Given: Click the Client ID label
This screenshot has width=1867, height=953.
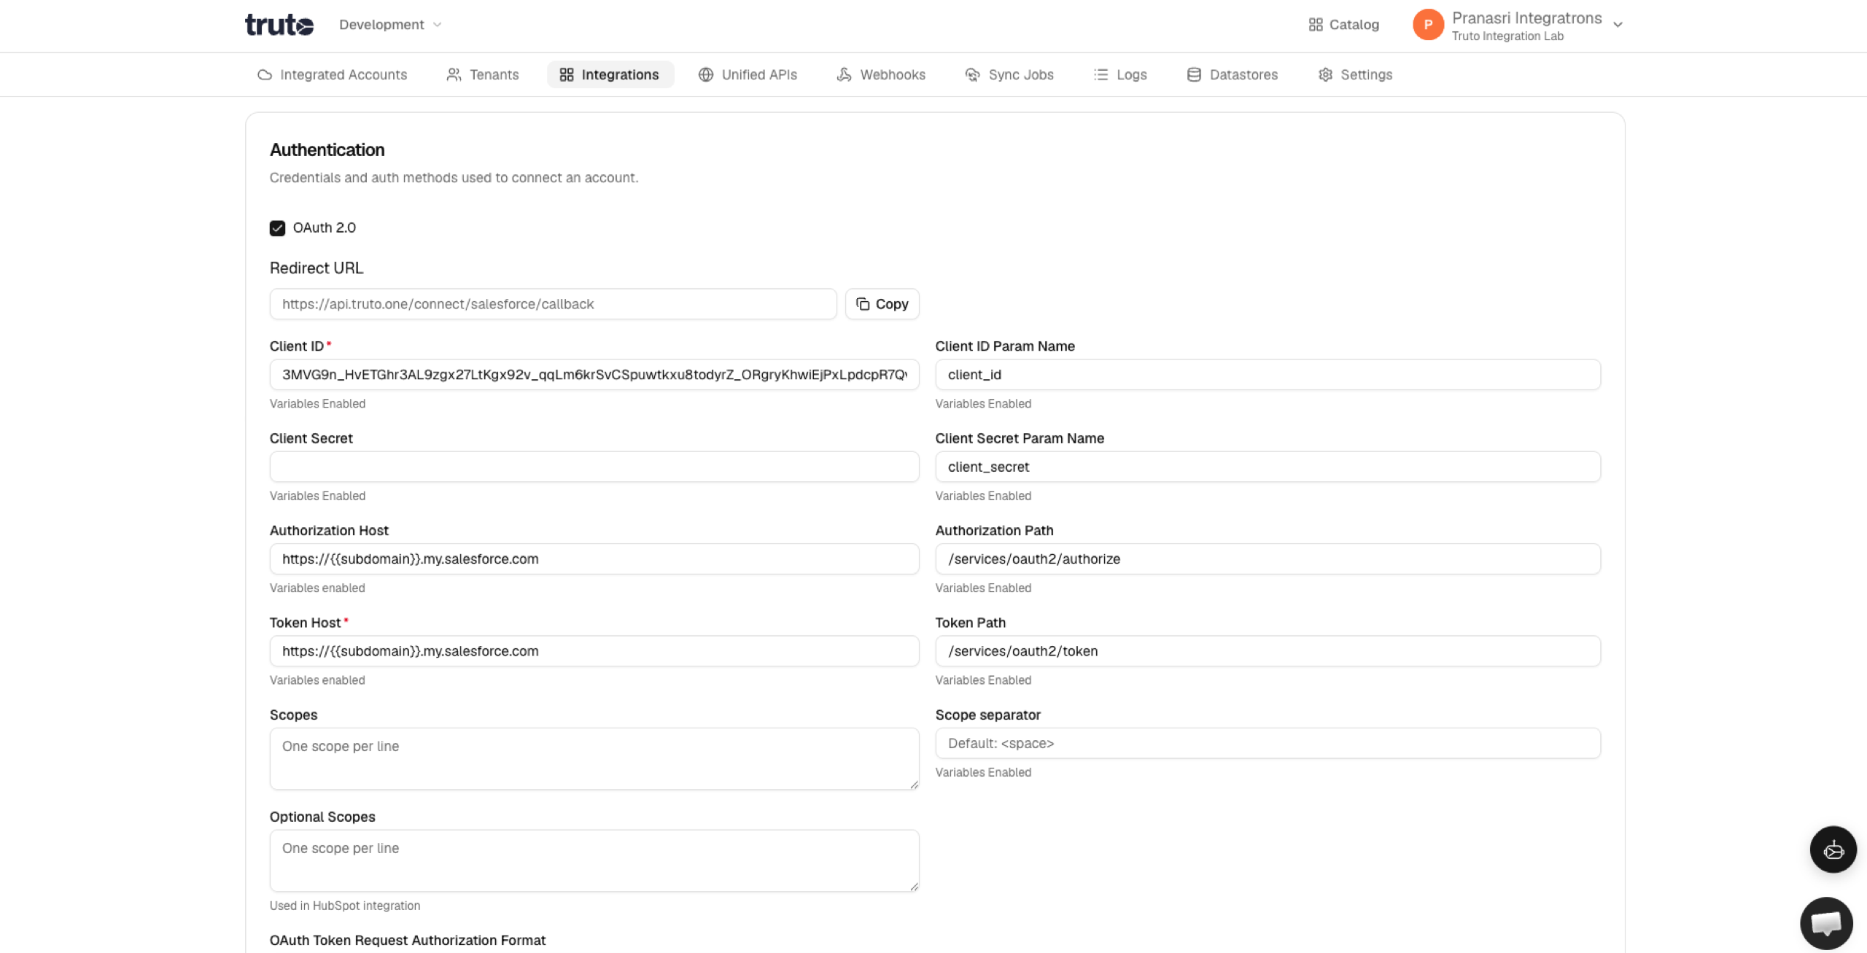Looking at the screenshot, I should (x=297, y=346).
